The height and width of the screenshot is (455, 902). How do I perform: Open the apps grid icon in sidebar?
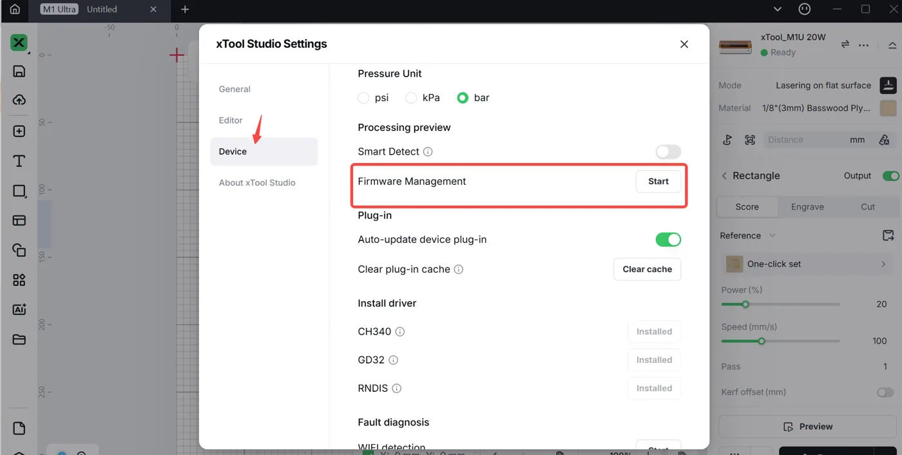coord(19,280)
